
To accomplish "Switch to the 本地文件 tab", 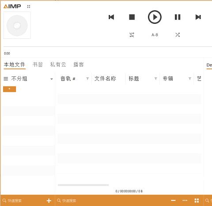I will [15, 65].
